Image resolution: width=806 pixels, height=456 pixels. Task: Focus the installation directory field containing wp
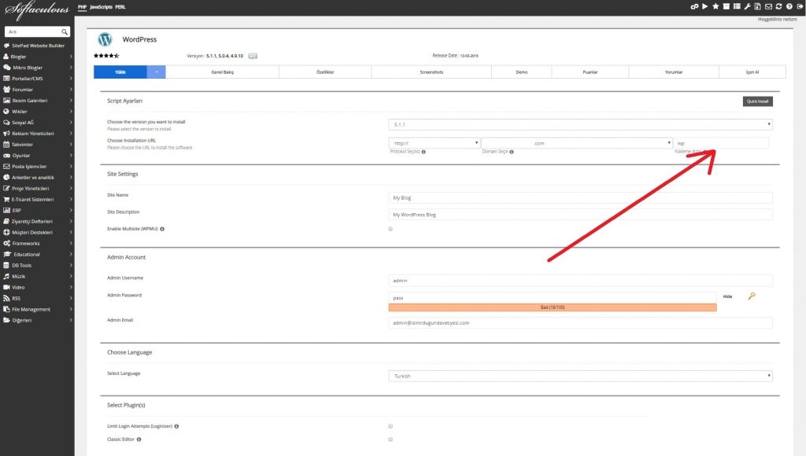(x=721, y=143)
